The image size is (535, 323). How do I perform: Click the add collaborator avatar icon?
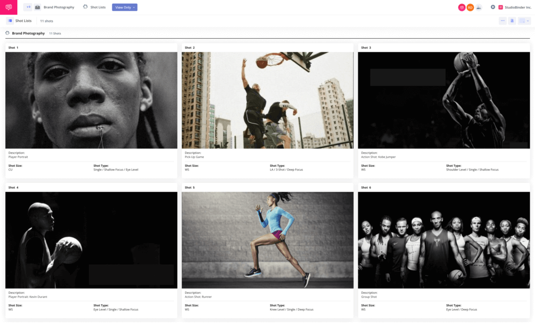(x=479, y=7)
